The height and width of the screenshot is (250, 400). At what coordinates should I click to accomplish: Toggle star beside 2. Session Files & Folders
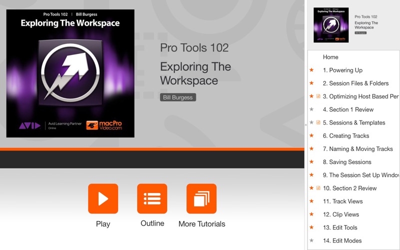click(x=311, y=83)
